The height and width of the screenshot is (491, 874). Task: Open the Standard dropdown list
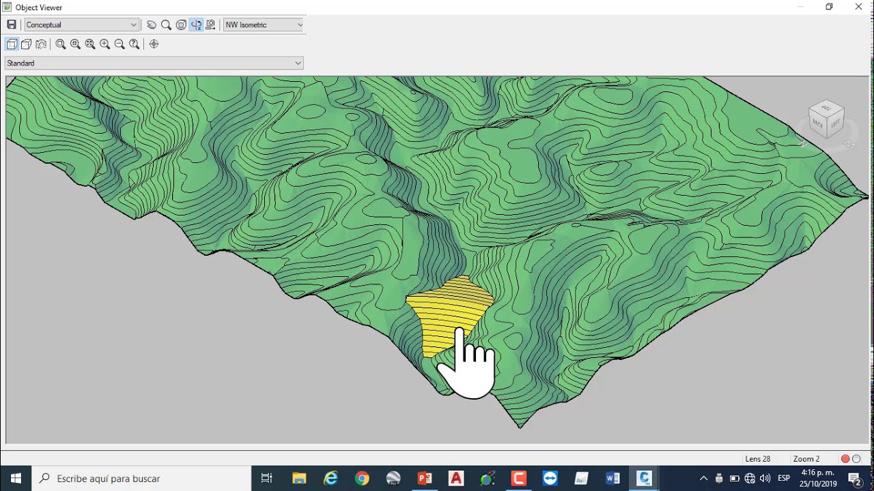(x=154, y=63)
